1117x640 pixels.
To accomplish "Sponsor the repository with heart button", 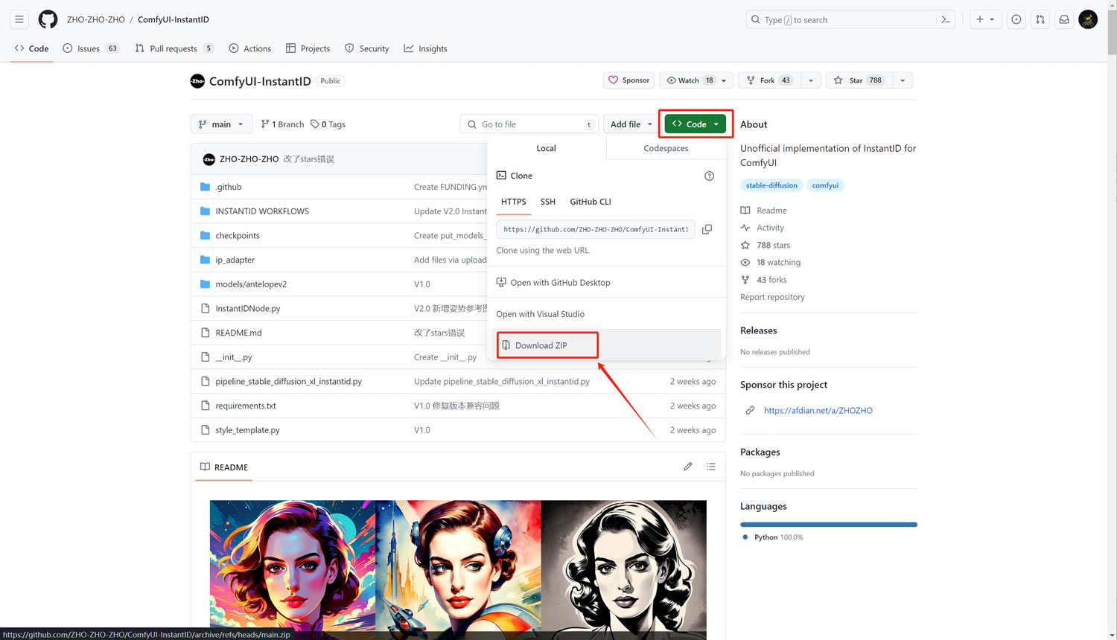I will (629, 80).
